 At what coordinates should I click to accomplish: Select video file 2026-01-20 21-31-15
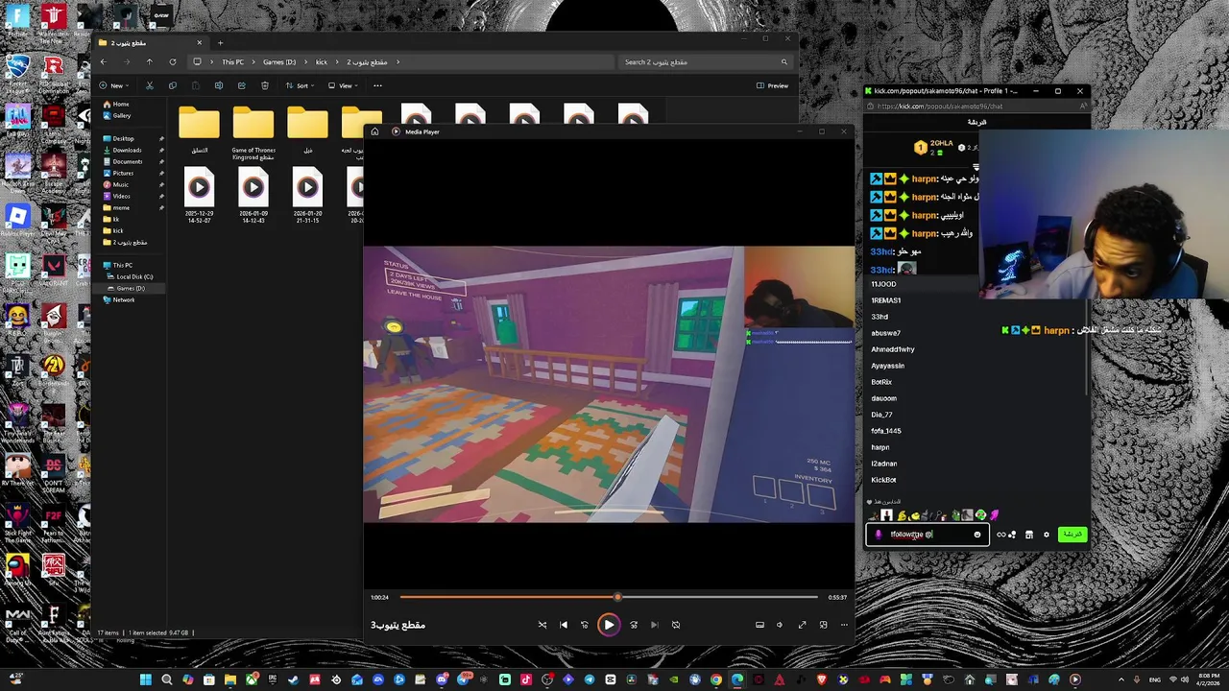coord(307,196)
